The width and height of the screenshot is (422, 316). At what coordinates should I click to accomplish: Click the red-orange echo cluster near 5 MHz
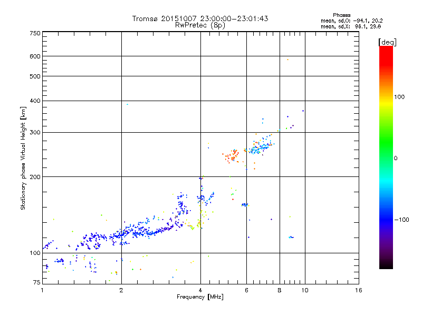coord(231,156)
